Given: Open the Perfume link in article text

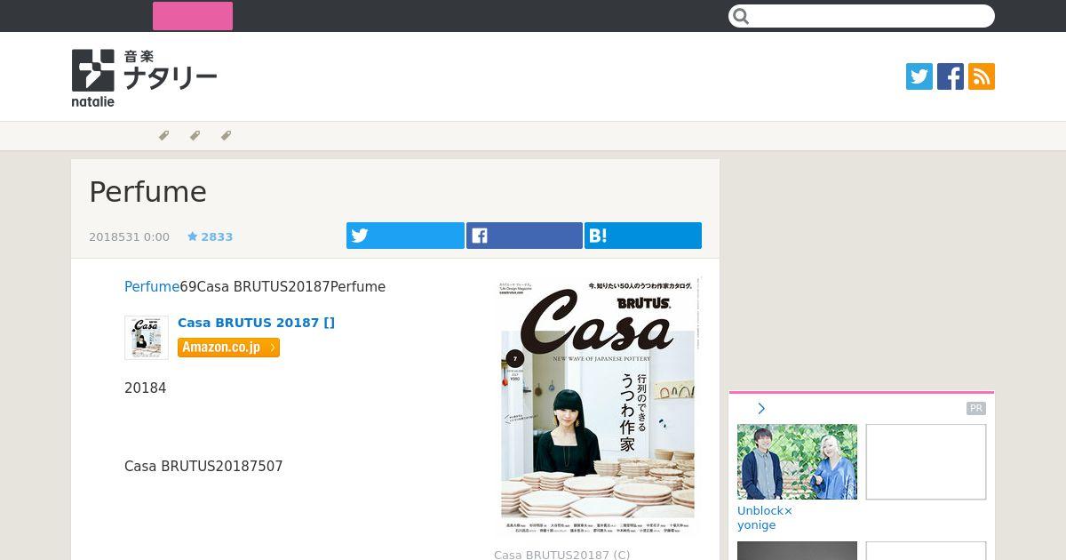Looking at the screenshot, I should [x=152, y=287].
